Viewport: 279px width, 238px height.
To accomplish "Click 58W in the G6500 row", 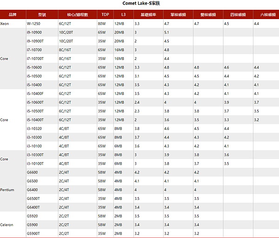I will (x=101, y=181).
